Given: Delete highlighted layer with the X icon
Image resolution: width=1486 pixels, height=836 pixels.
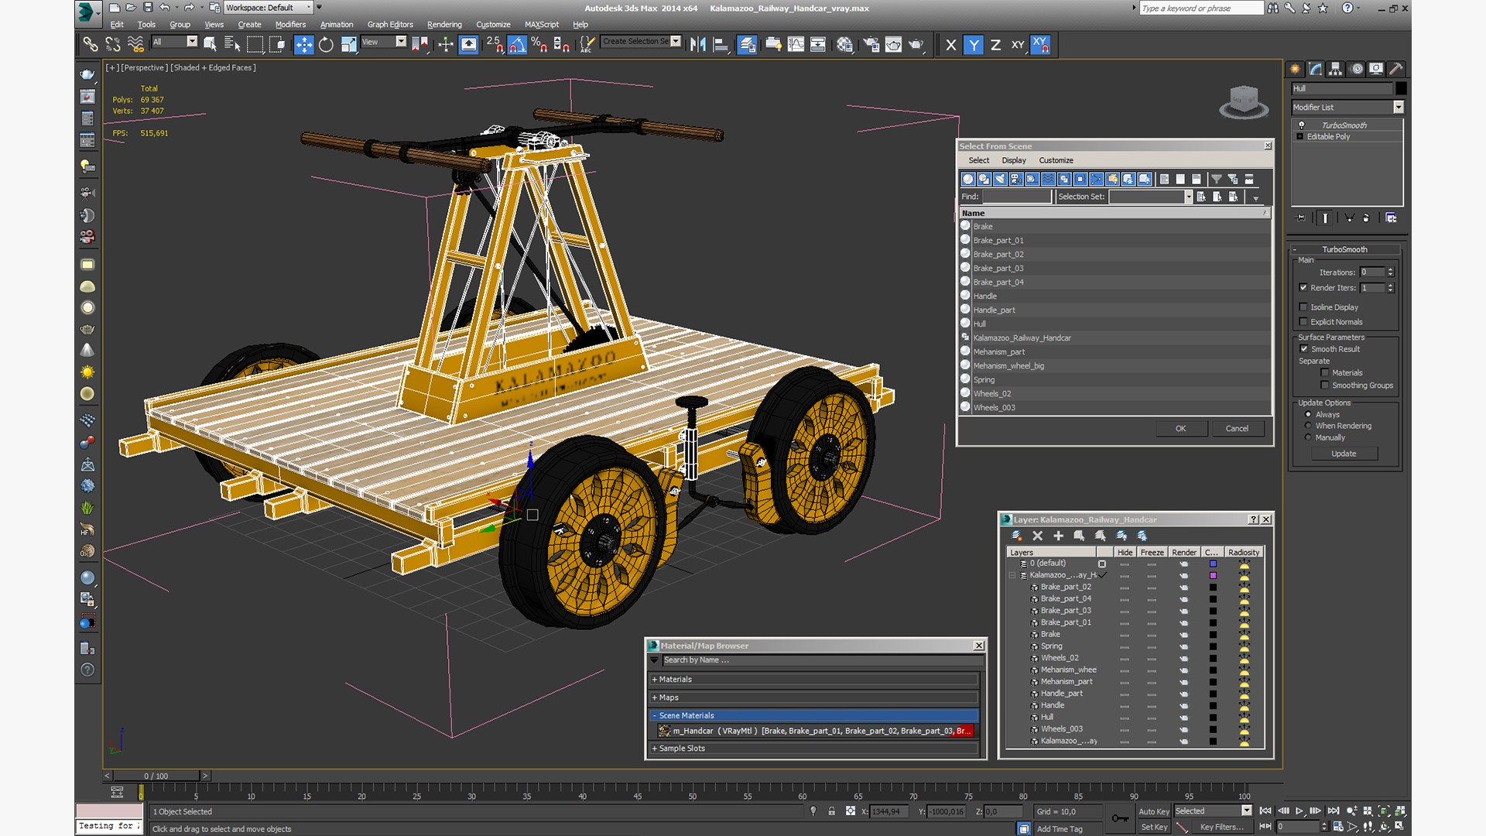Looking at the screenshot, I should tap(1037, 536).
